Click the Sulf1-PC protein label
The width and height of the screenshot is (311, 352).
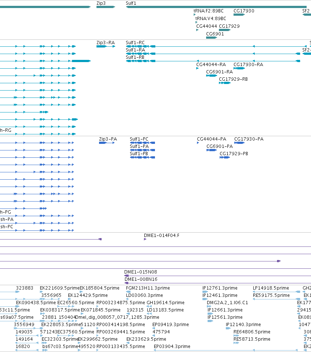pos(139,139)
